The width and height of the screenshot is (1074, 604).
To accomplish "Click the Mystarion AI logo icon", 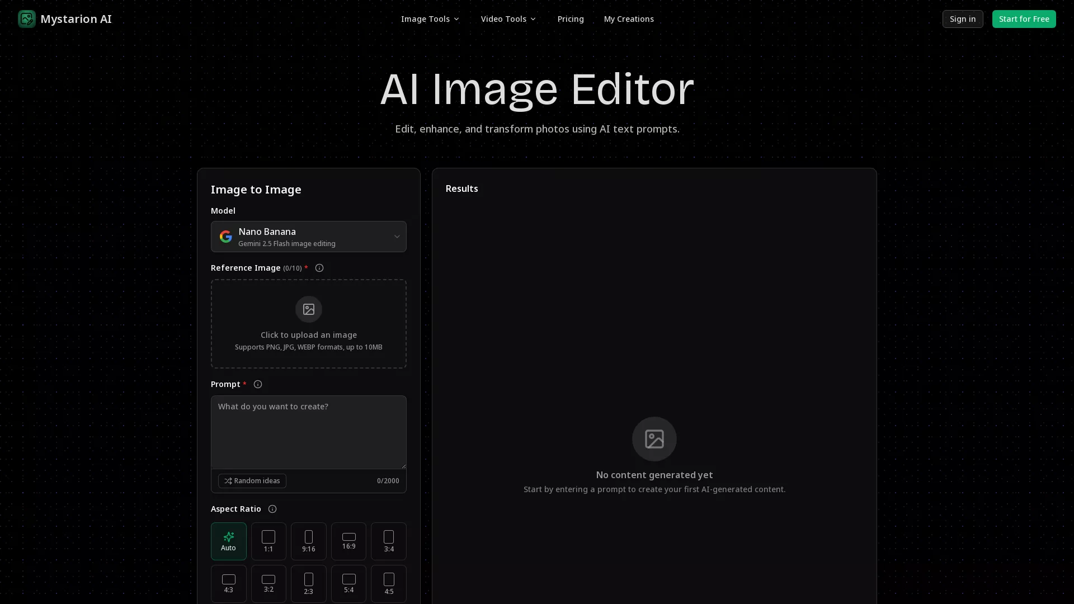I will pyautogui.click(x=26, y=18).
